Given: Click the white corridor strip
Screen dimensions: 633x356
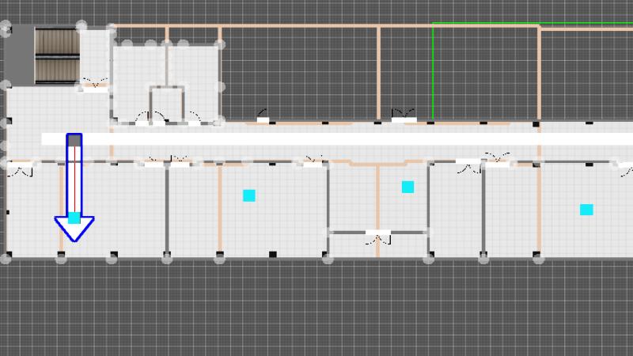Looking at the screenshot, I should tap(316, 139).
